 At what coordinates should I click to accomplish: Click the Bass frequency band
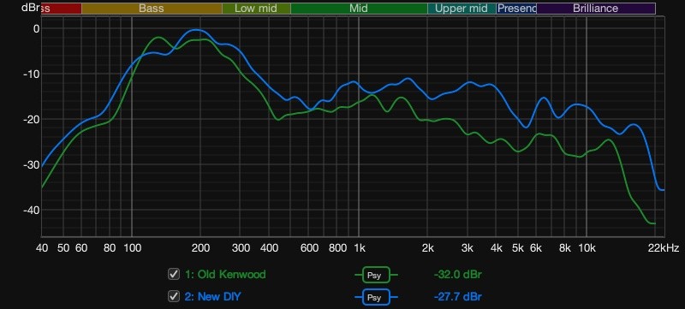click(152, 9)
